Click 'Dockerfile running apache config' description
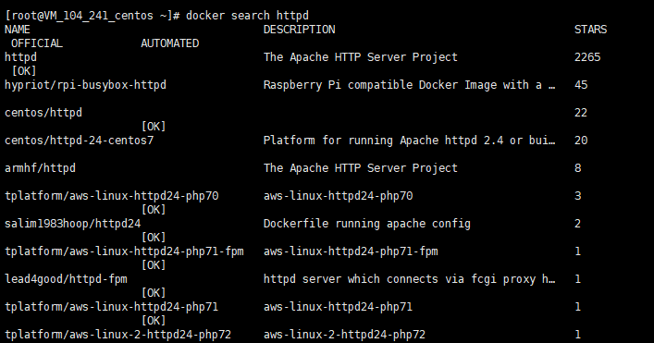The height and width of the screenshot is (343, 654). [366, 224]
